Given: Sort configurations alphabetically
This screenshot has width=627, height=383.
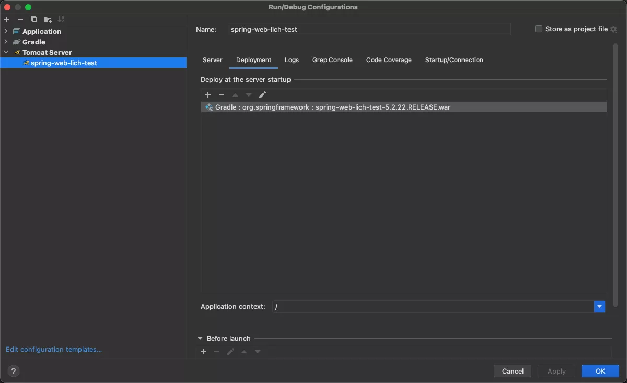Looking at the screenshot, I should [61, 19].
